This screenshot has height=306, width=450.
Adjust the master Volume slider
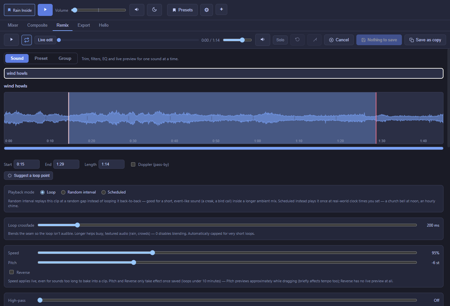coord(99,10)
